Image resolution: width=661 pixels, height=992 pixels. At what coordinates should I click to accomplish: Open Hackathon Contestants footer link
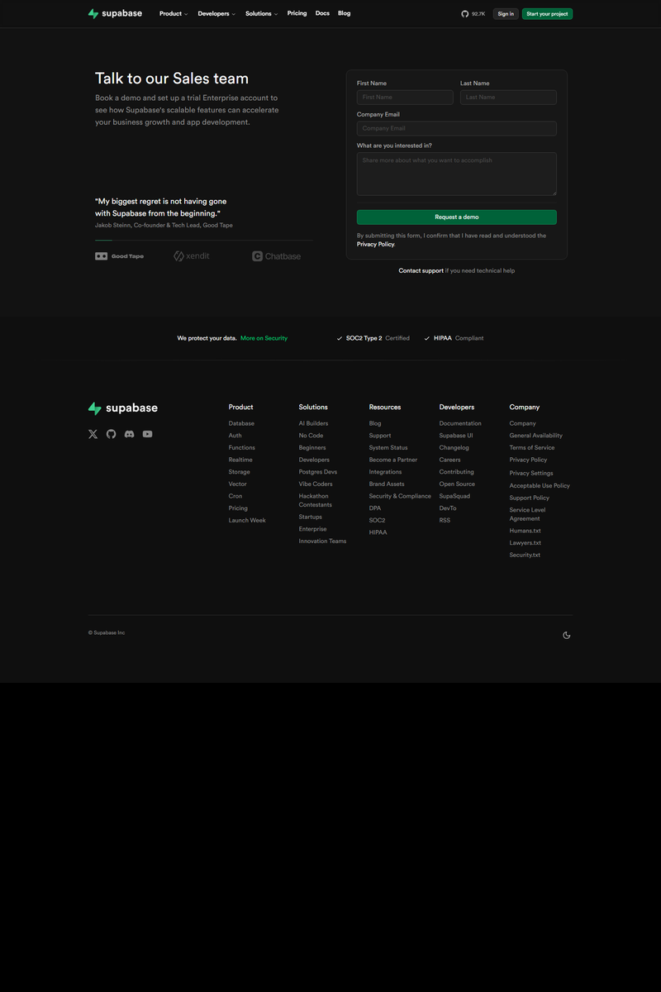tap(316, 501)
